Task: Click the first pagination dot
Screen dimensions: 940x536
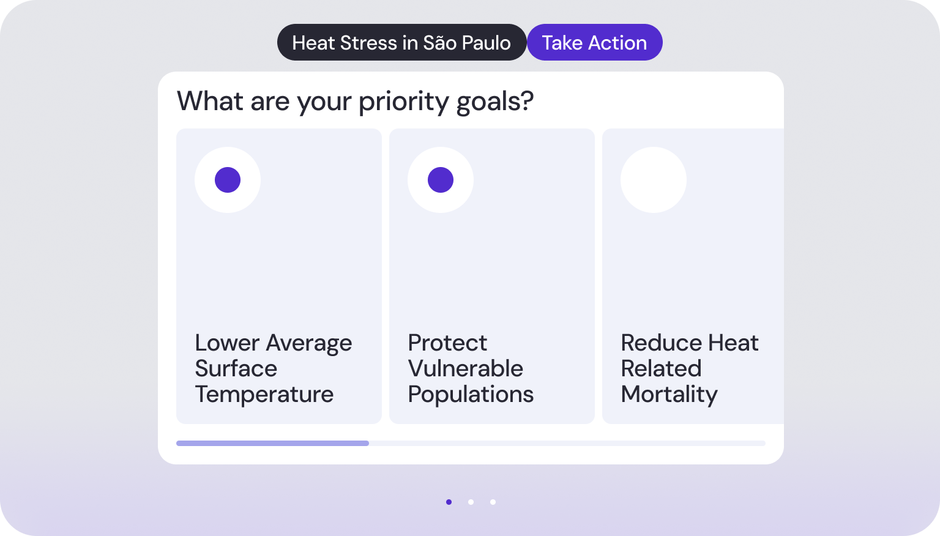Action: coord(449,502)
